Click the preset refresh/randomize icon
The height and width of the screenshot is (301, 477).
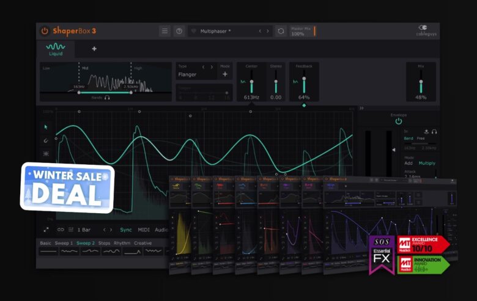click(281, 31)
